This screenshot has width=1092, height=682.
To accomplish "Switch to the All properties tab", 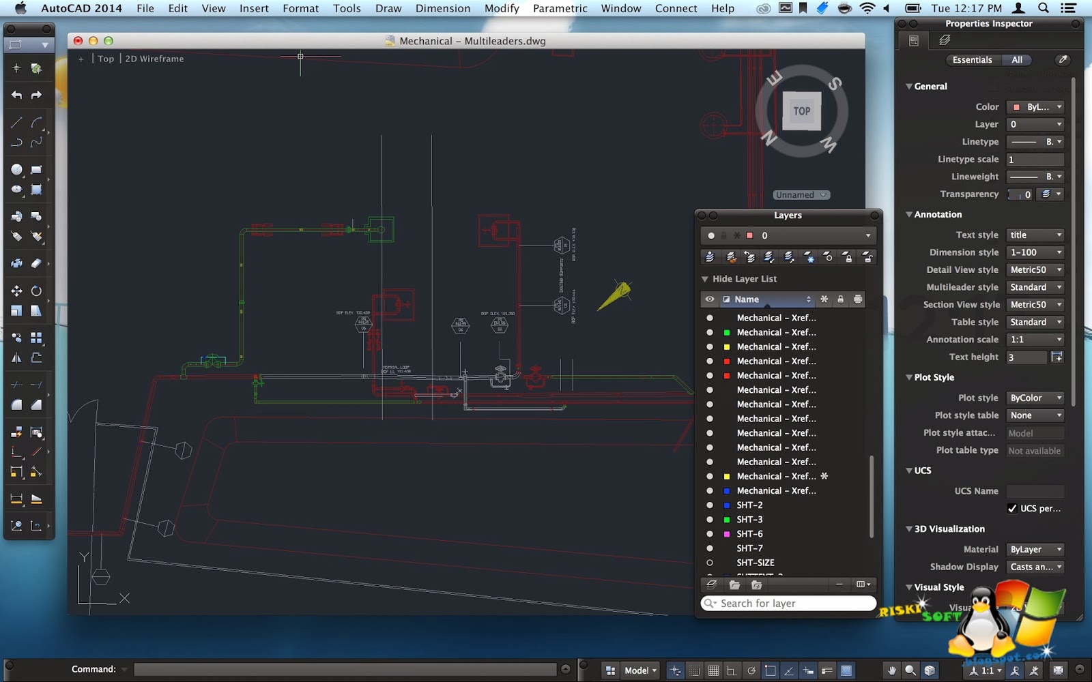I will [1017, 60].
